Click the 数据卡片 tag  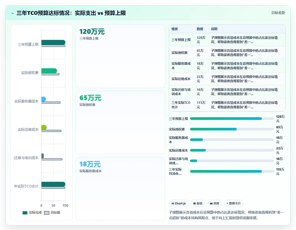[x=234, y=203]
